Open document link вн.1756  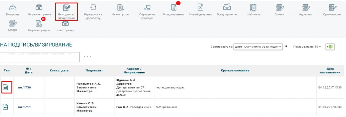click(25, 87)
